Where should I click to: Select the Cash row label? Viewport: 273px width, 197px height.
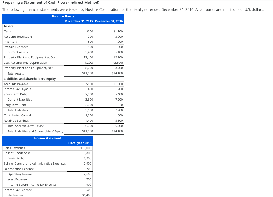7,31
